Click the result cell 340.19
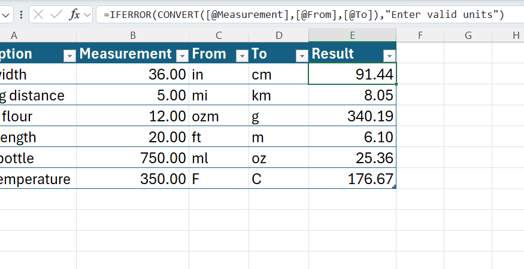Viewport: 524px width, 269px height. pos(352,116)
